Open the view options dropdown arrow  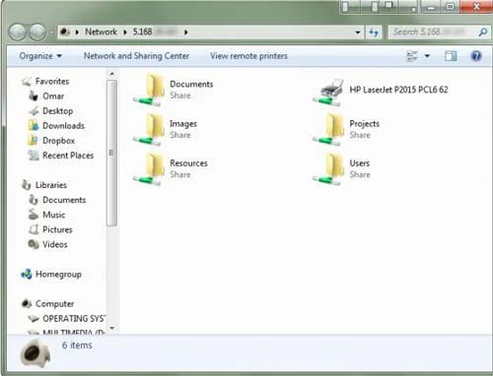(x=427, y=56)
